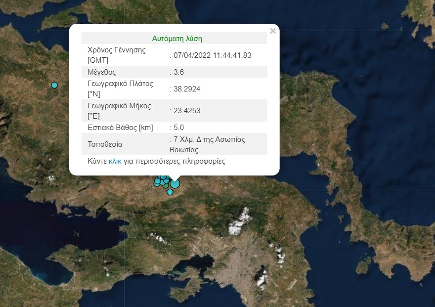Click the 'Εστιακό Βάθος [km]' label
Image resolution: width=435 pixels, height=307 pixels.
tap(120, 128)
